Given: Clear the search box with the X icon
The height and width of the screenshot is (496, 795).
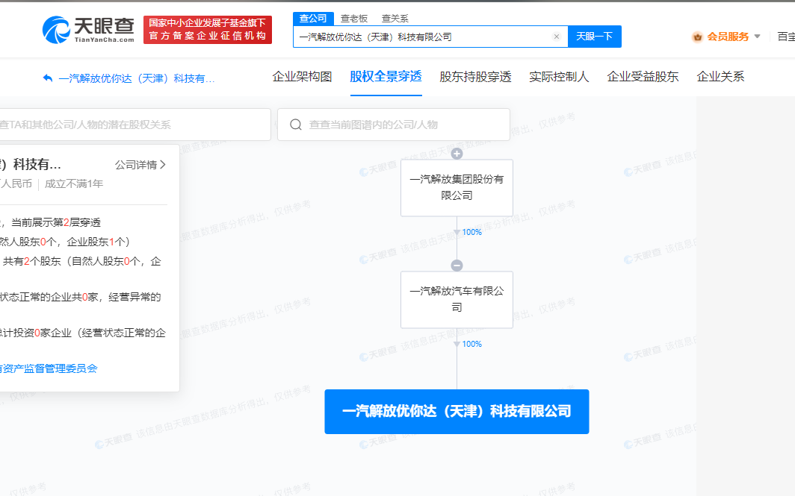Looking at the screenshot, I should [x=556, y=37].
